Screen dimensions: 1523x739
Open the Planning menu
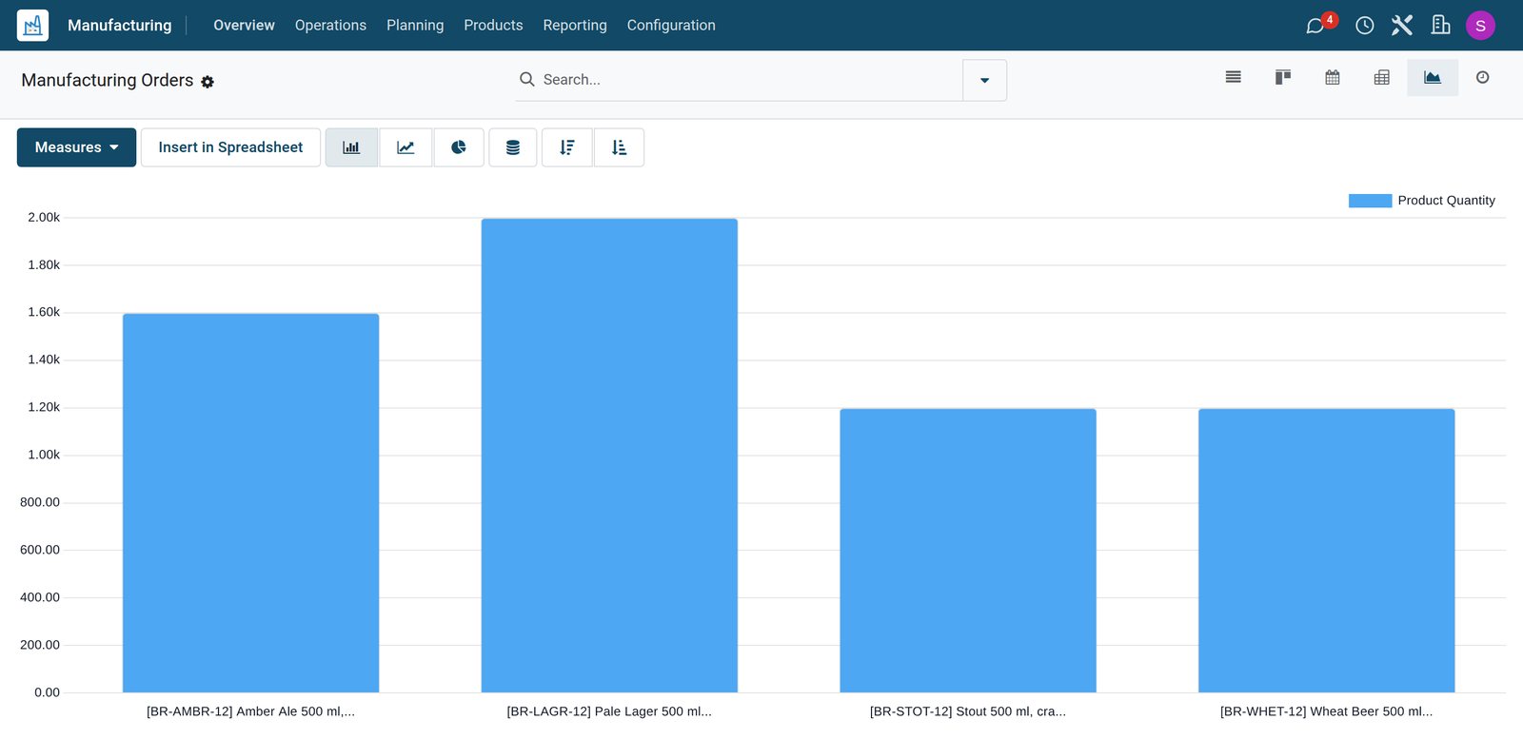[x=415, y=26]
